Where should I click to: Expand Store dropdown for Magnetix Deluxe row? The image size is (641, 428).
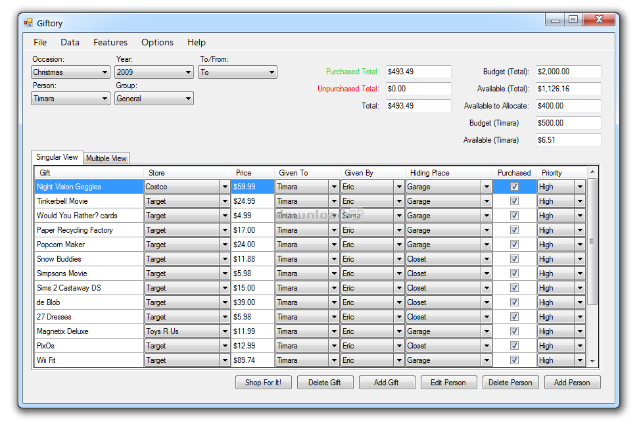(224, 331)
